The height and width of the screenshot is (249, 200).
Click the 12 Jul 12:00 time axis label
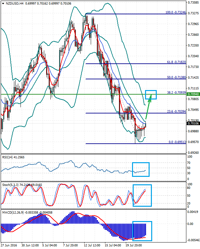point(91,245)
